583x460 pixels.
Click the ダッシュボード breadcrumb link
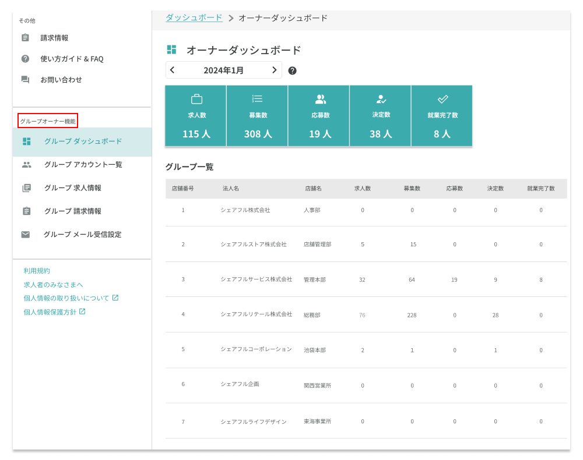pyautogui.click(x=194, y=17)
